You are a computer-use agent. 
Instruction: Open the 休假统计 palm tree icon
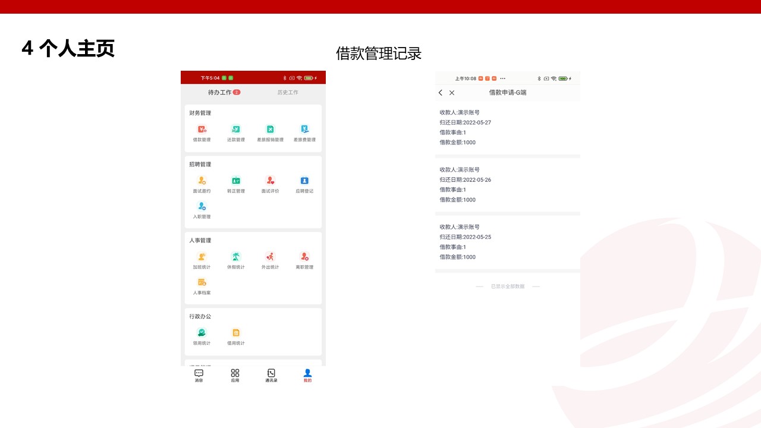click(x=236, y=257)
